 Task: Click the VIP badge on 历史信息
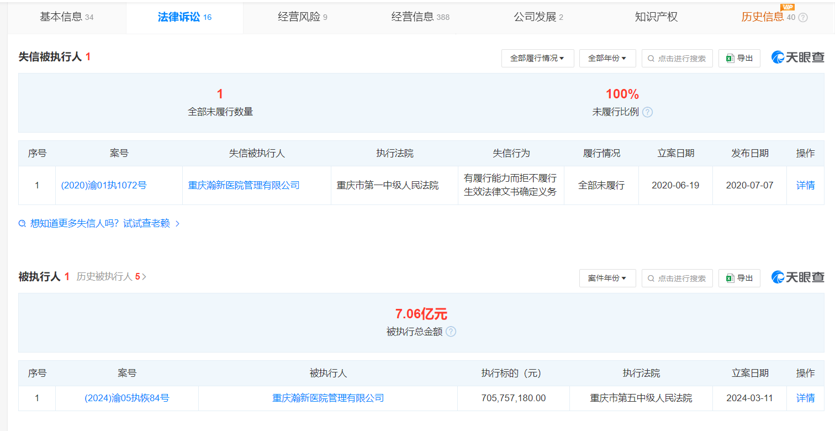(x=789, y=7)
